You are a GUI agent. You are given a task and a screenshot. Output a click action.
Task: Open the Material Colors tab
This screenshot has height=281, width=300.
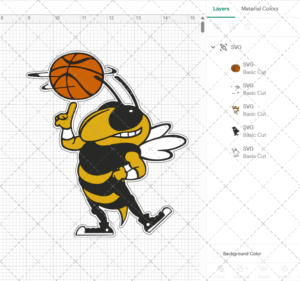click(259, 9)
